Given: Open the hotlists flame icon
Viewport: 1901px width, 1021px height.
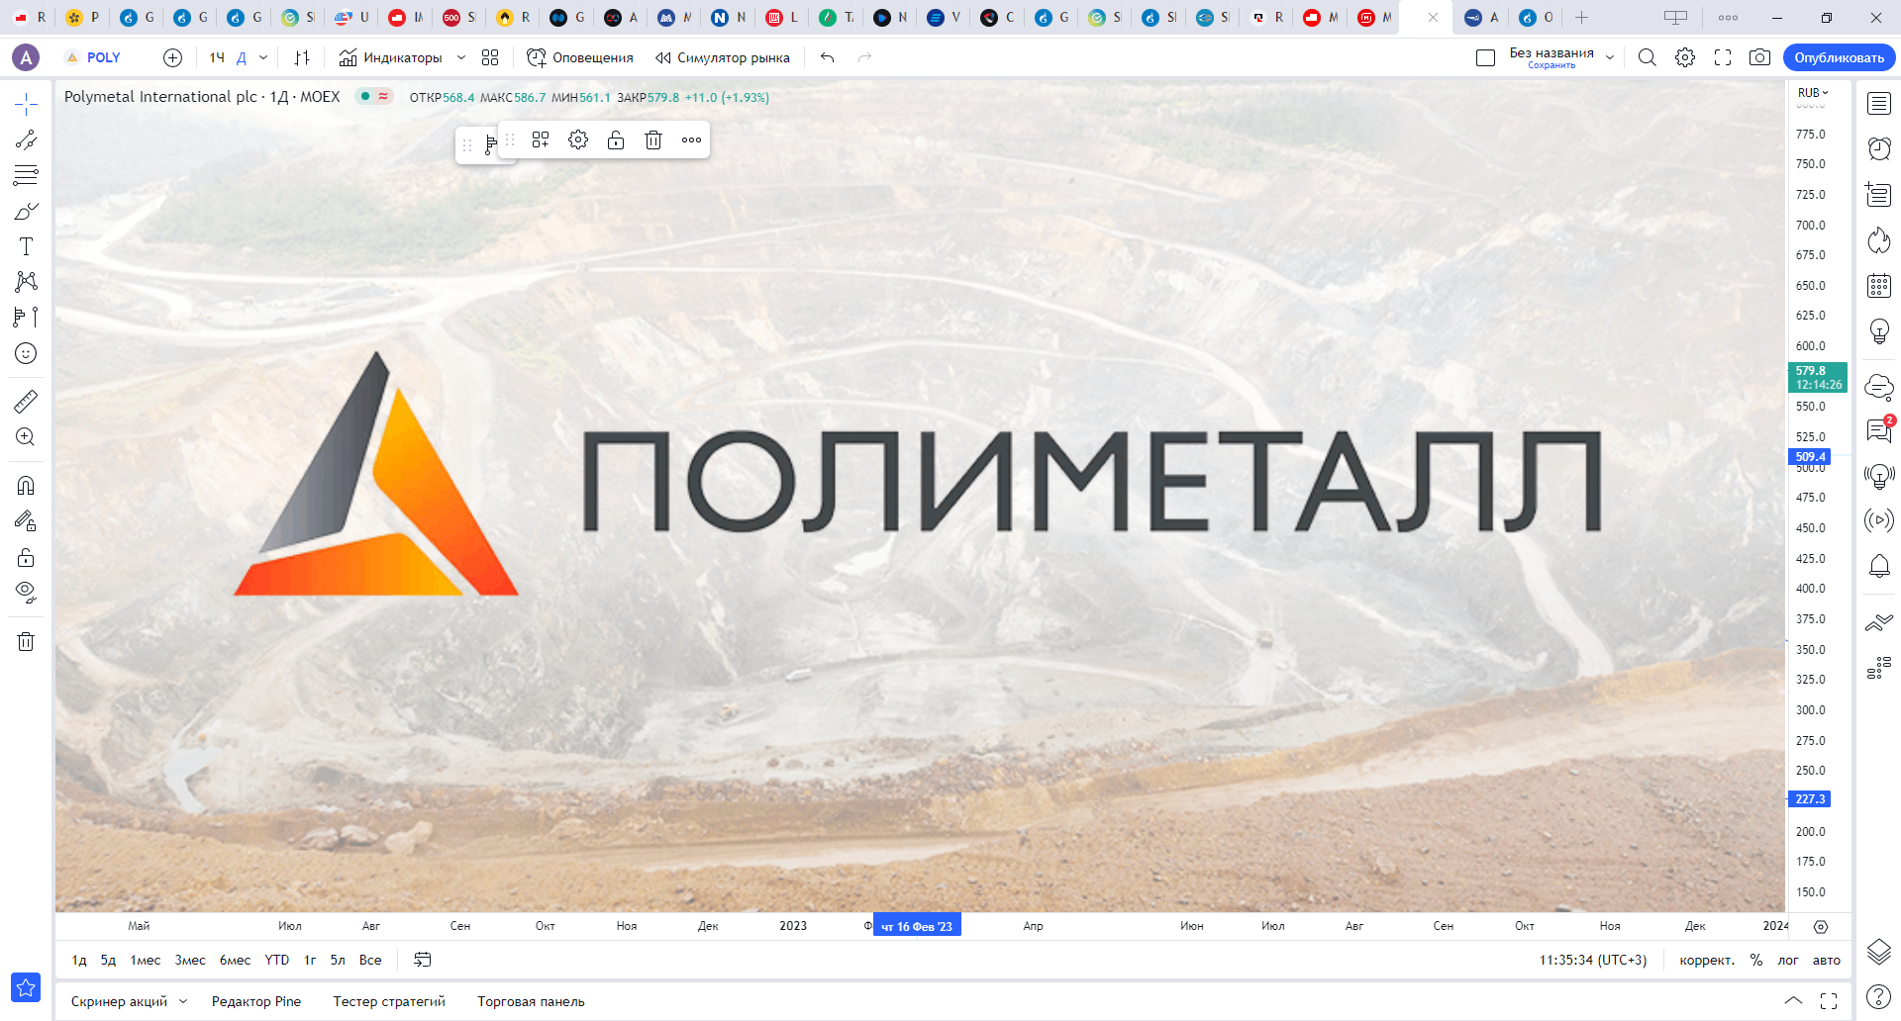Looking at the screenshot, I should click(1879, 239).
